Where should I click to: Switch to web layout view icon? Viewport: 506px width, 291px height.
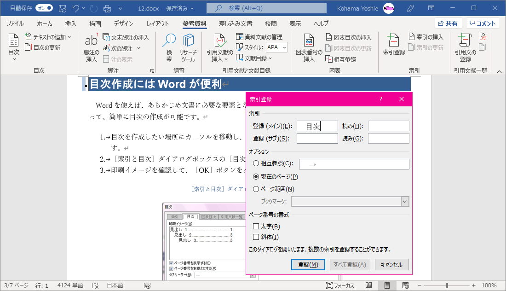pyautogui.click(x=406, y=285)
